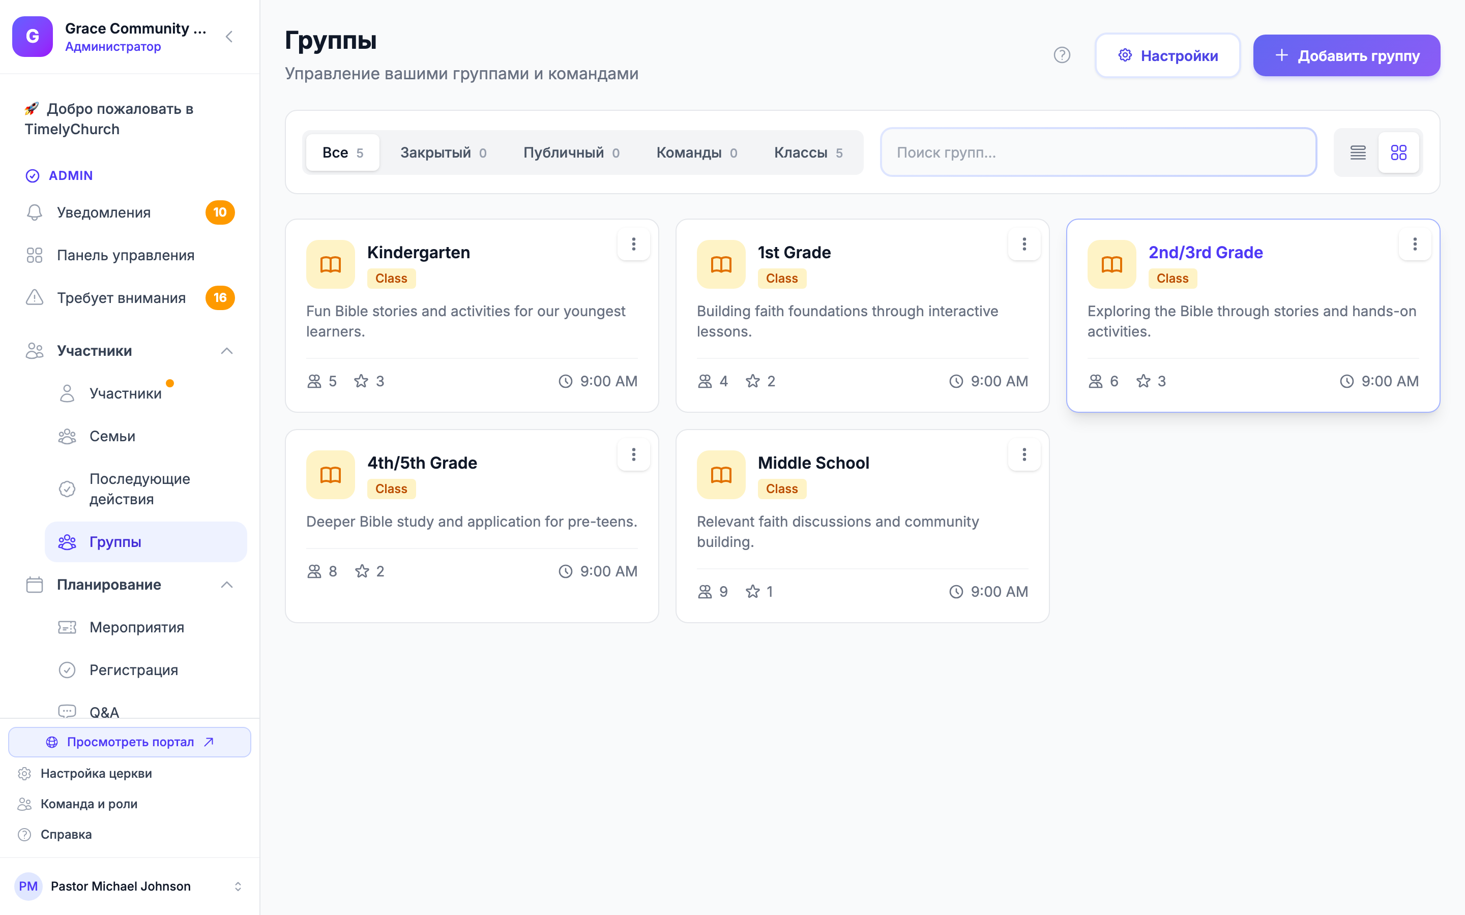The height and width of the screenshot is (915, 1465).
Task: Open the 2nd/3rd Grade group title
Action: click(x=1205, y=252)
